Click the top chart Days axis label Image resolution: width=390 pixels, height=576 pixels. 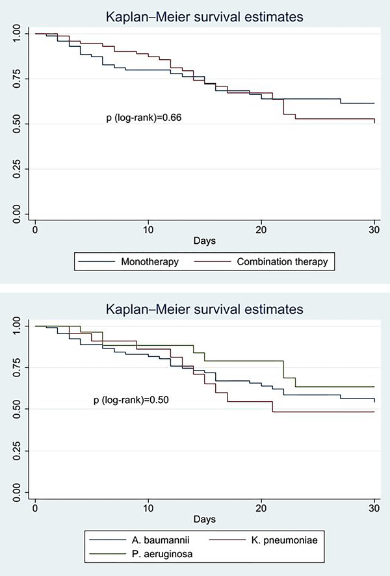click(205, 241)
